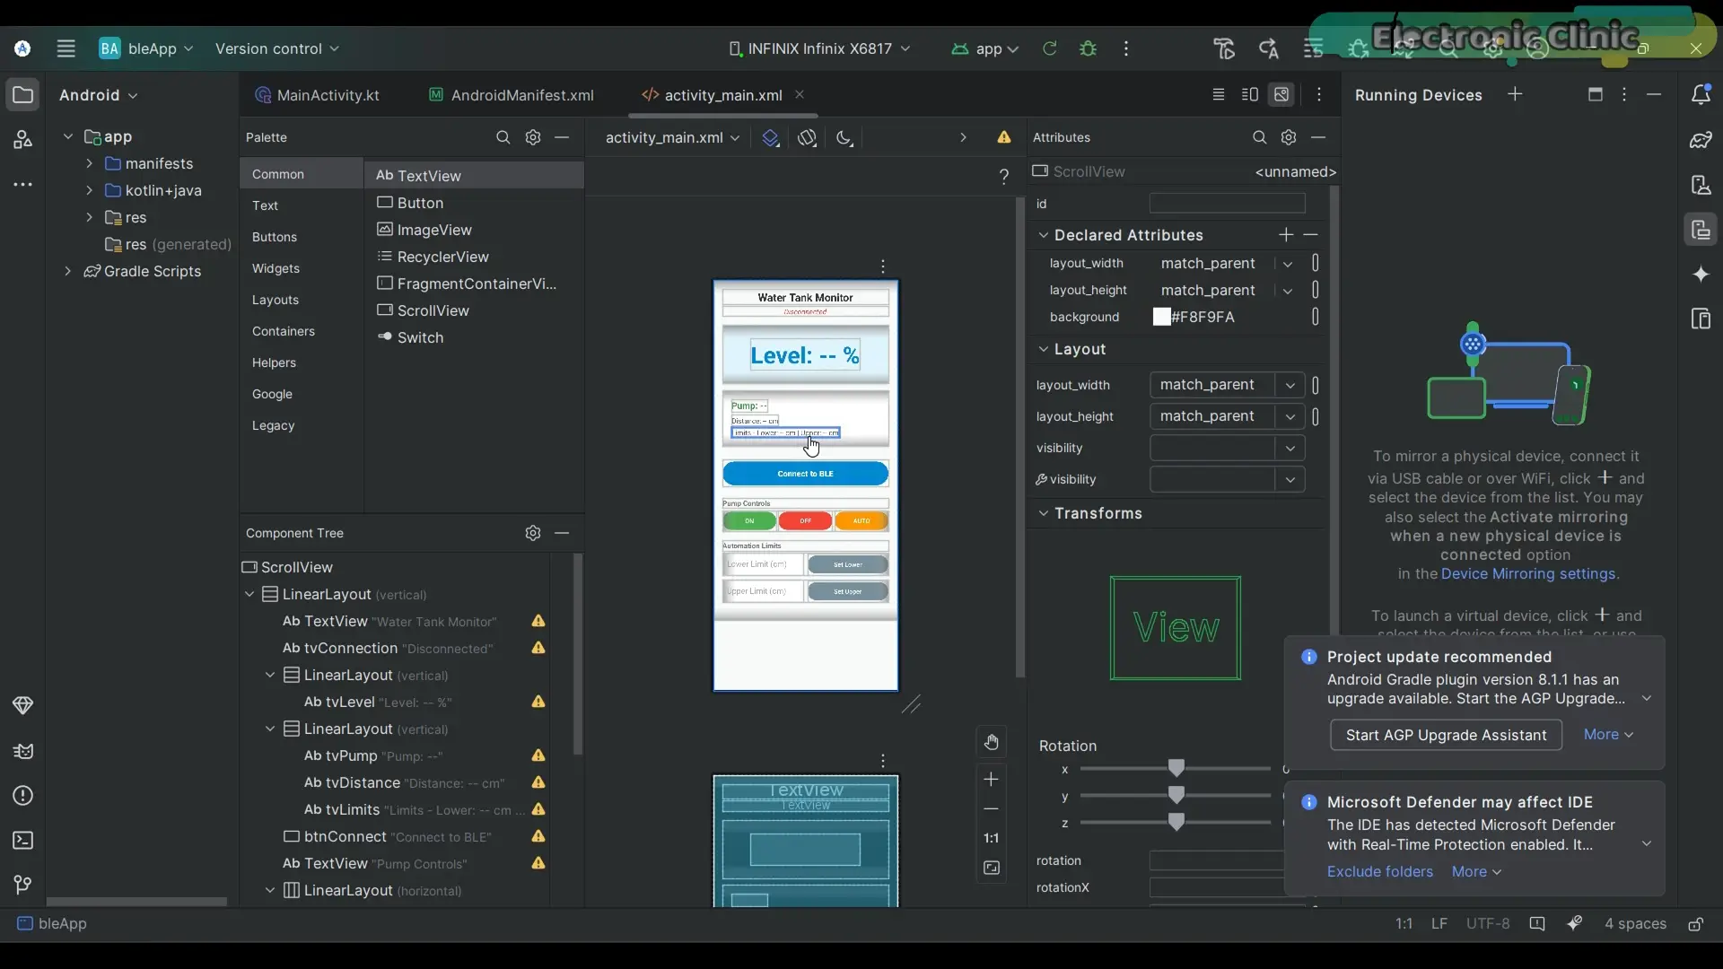Open the Android project view dropdown

99,95
